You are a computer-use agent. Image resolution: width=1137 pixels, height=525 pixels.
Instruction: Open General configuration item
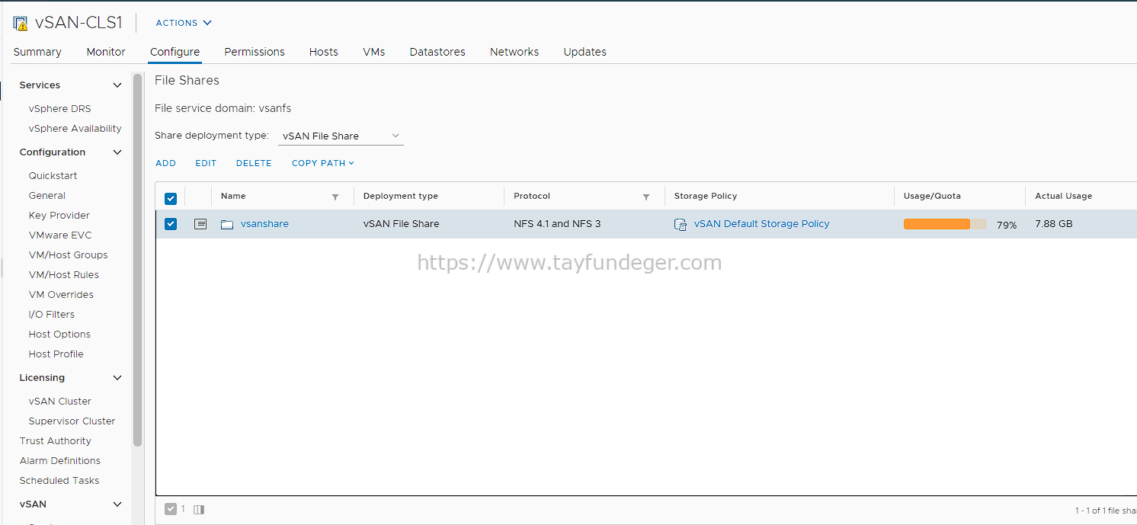point(47,196)
